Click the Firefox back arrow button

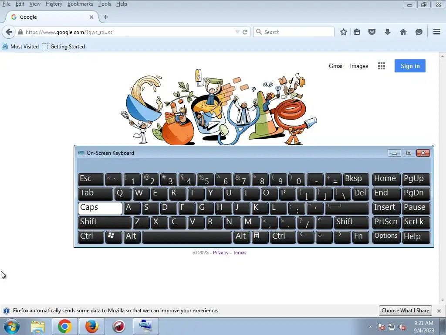coord(9,32)
